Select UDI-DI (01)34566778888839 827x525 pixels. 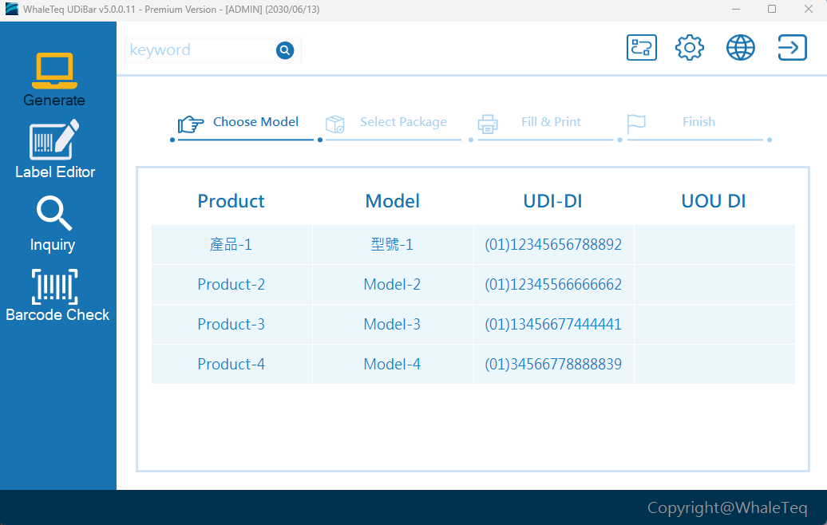point(554,365)
